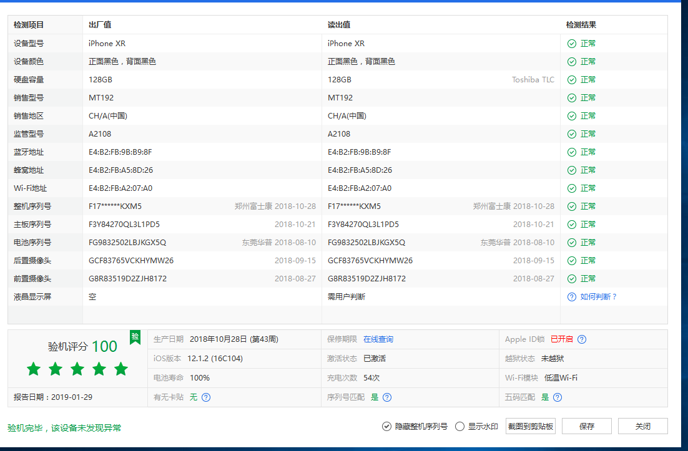Click 读出值 column header
Viewport: 688px width, 451px height.
(339, 25)
